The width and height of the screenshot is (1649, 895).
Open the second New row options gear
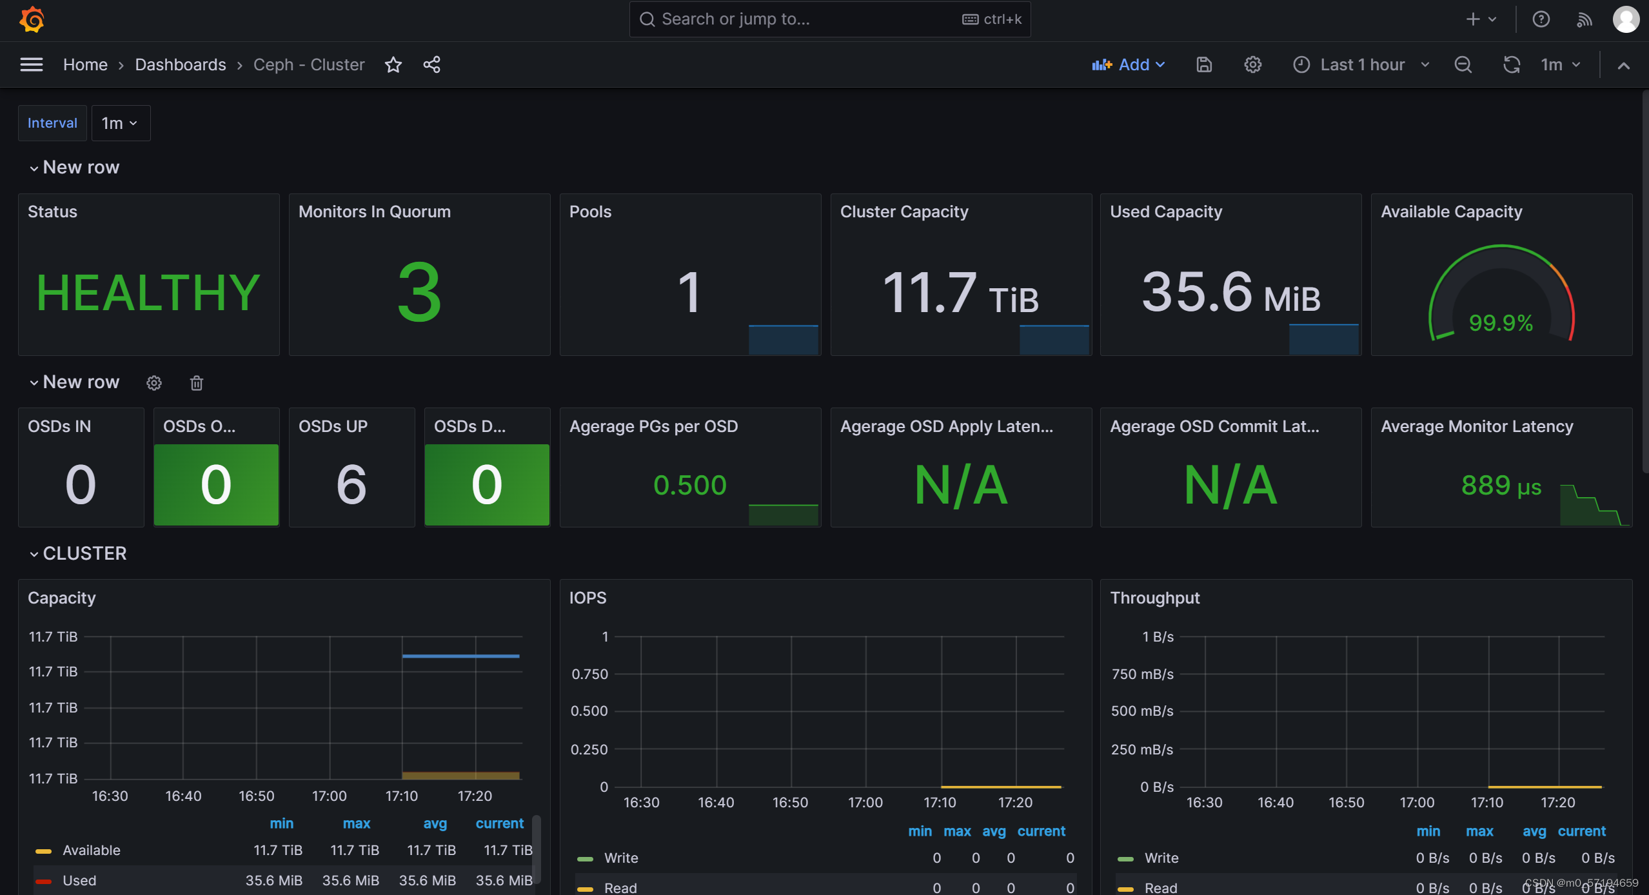coord(153,383)
